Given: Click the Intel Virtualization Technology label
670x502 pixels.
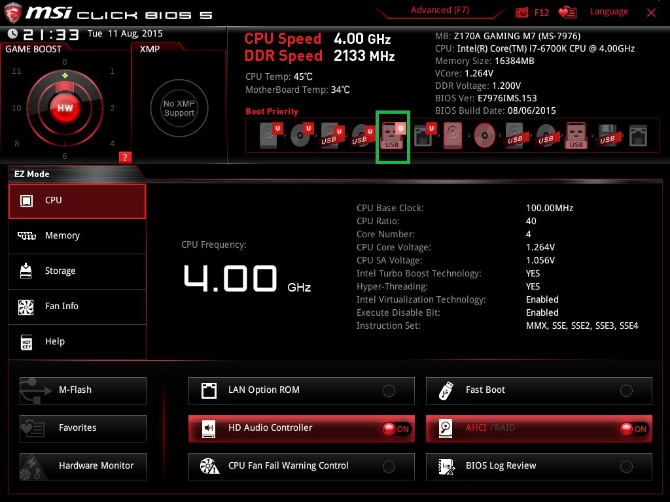Looking at the screenshot, I should [x=421, y=299].
